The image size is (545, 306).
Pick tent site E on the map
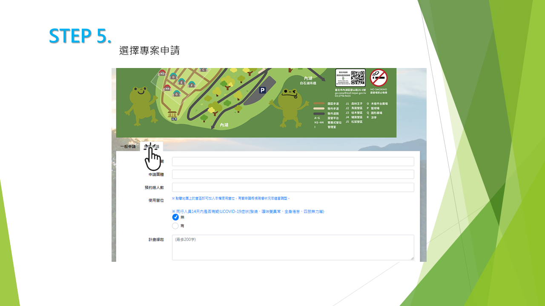pos(182,81)
